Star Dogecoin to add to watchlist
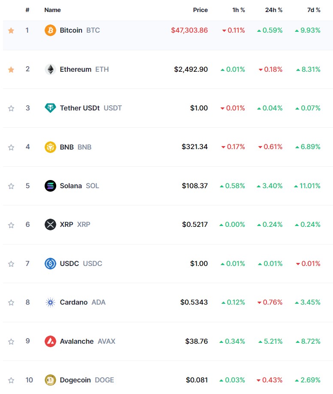The image size is (333, 394). [x=11, y=380]
